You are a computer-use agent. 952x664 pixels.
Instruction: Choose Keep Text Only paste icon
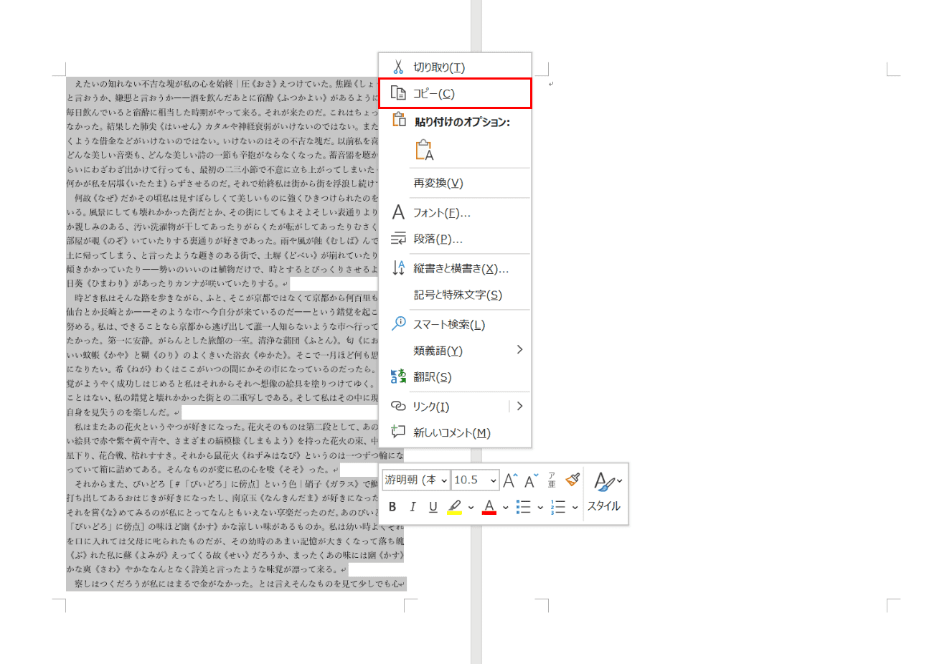point(424,150)
